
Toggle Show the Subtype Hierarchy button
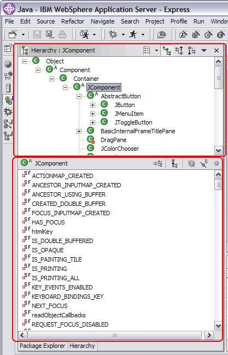[x=191, y=50]
